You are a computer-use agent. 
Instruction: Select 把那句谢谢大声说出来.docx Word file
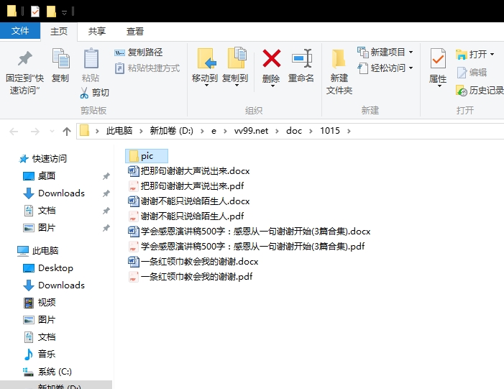[x=188, y=170]
